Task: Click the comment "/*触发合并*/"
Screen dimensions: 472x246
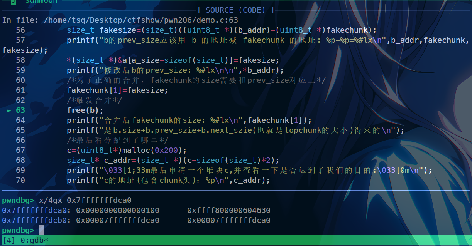Action: [95, 100]
